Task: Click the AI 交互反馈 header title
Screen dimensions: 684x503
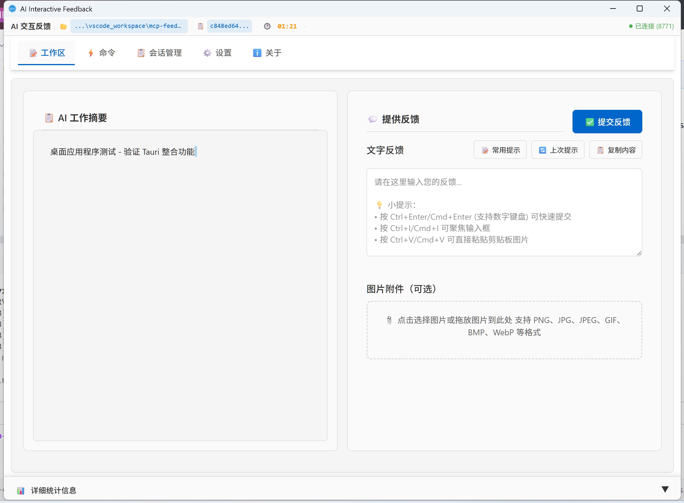Action: coord(31,26)
